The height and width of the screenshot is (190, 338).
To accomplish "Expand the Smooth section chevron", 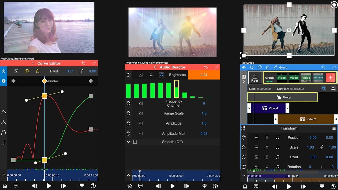I will (x=128, y=142).
